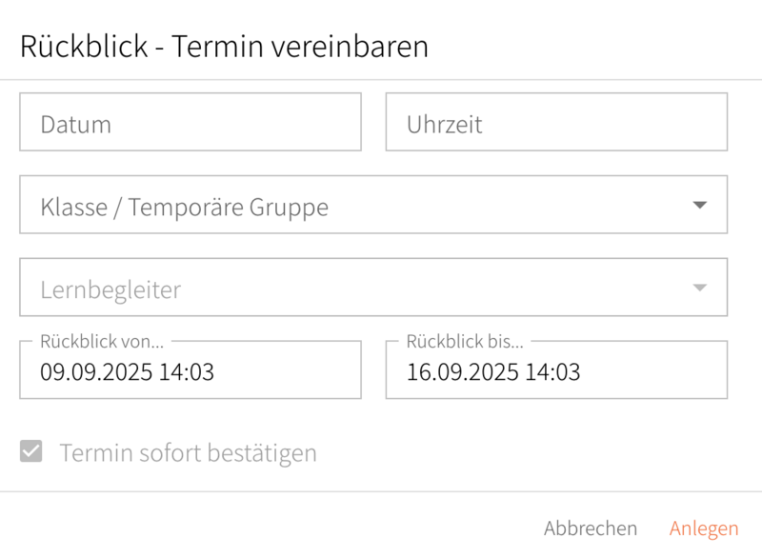
Task: Click the Lernbegleiter dropdown arrow icon
Action: [x=700, y=288]
